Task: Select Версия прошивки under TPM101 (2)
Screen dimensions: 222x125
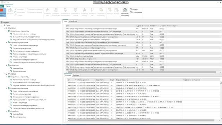Action: click(x=19, y=117)
